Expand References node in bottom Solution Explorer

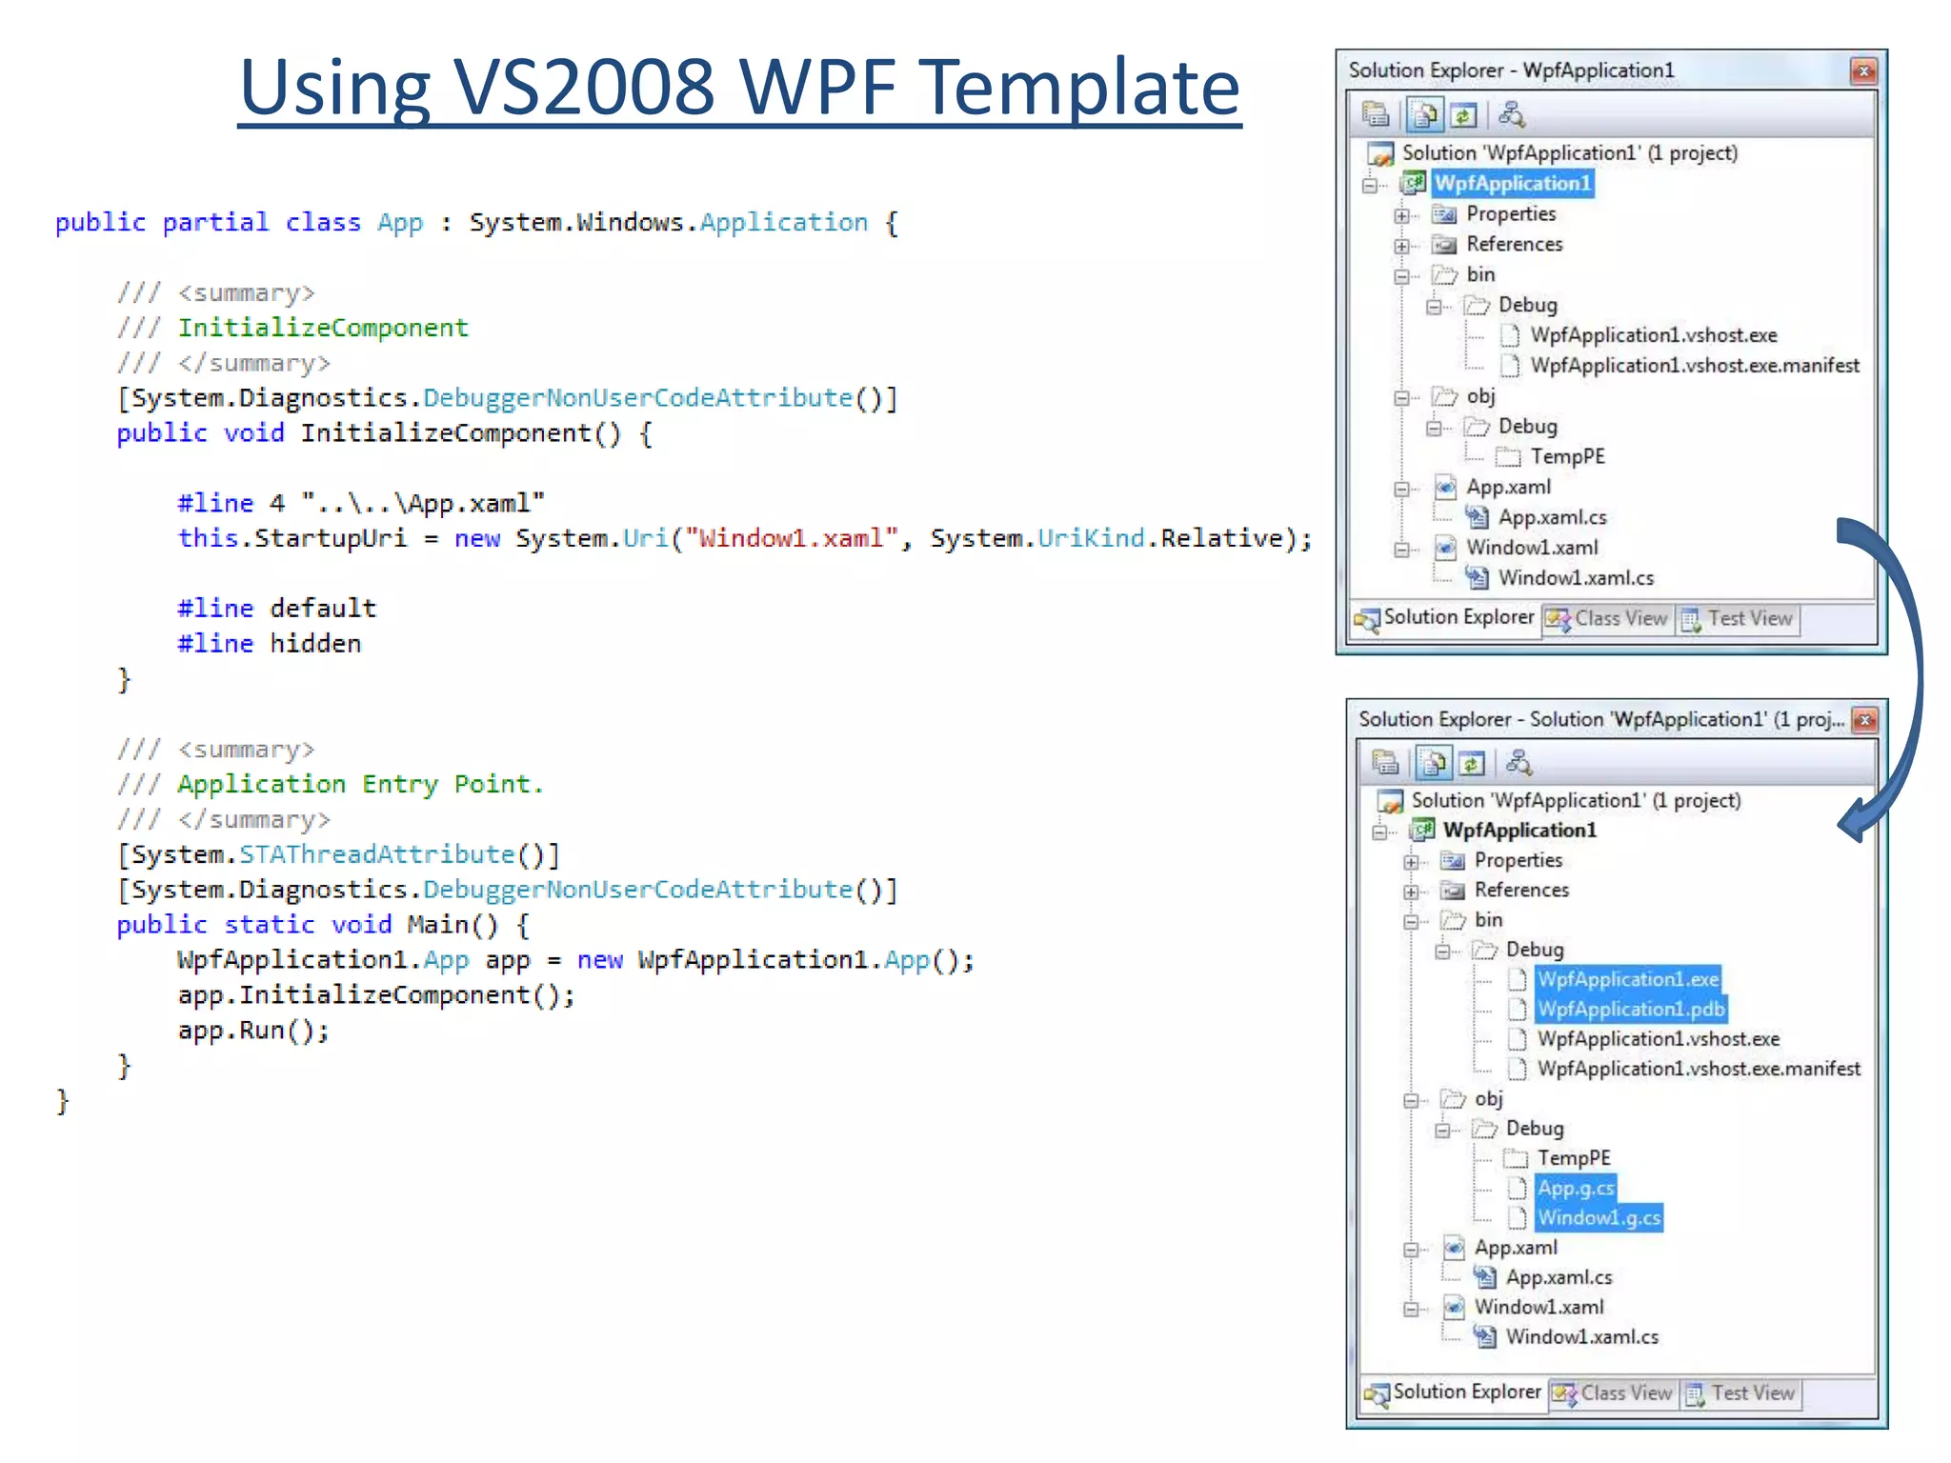click(1411, 892)
